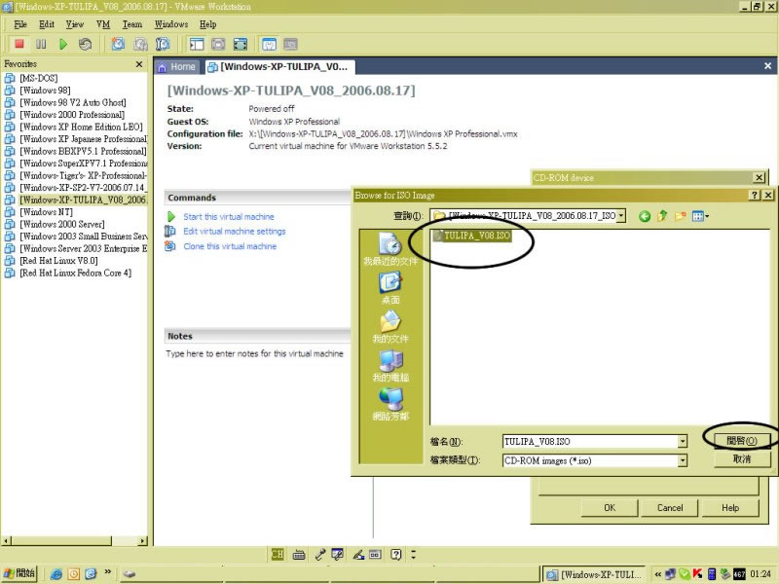Image resolution: width=779 pixels, height=584 pixels.
Task: Click OK in the CD-ROM device dialog
Action: pyautogui.click(x=610, y=507)
